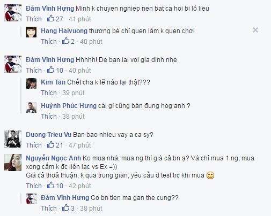Open Kim Tan's profile link

tap(53, 82)
